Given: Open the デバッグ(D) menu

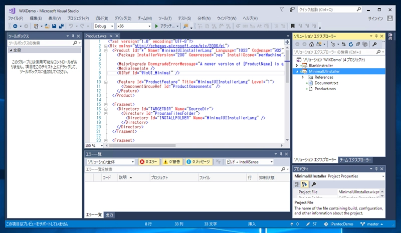Looking at the screenshot, I should tap(123, 18).
